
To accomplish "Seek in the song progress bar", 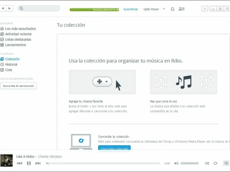I will (x=103, y=163).
